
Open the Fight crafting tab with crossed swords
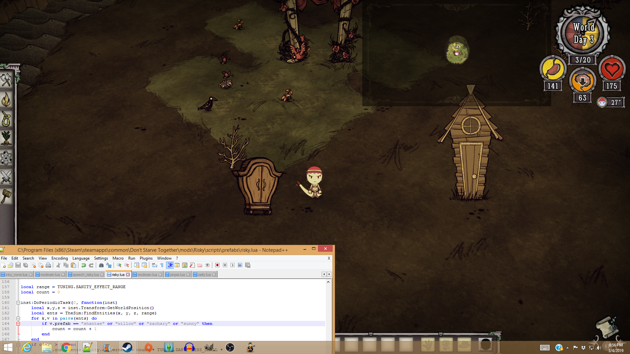point(6,177)
